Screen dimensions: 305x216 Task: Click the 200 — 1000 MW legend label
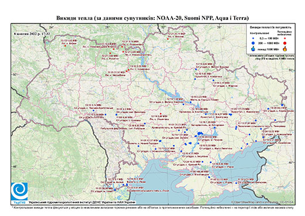pos(269,43)
